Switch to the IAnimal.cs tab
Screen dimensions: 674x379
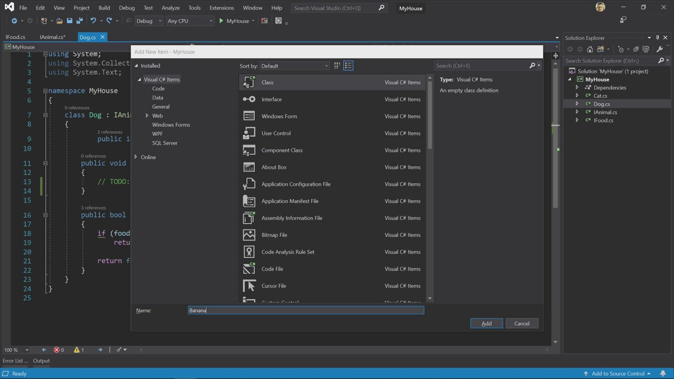pos(52,37)
